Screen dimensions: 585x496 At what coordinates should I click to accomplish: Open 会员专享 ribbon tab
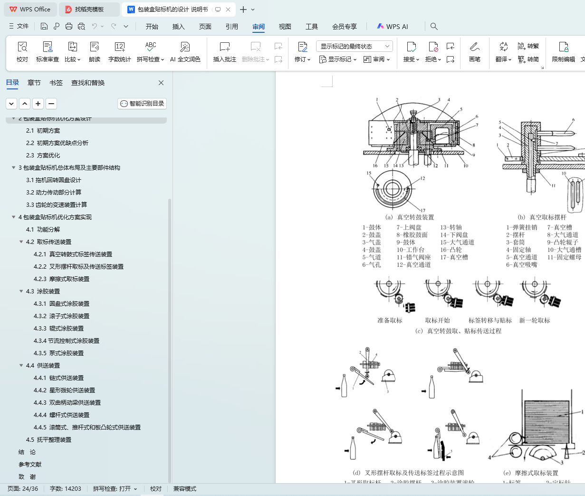pos(345,27)
